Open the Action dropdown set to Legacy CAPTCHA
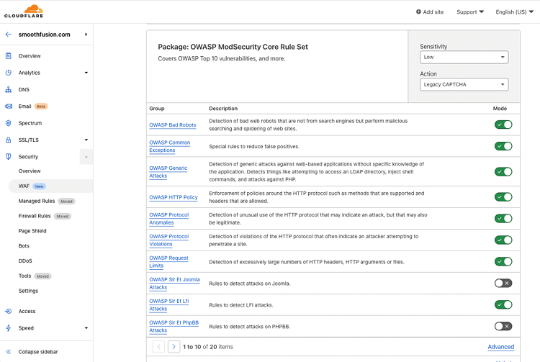This screenshot has width=540, height=362. [464, 85]
